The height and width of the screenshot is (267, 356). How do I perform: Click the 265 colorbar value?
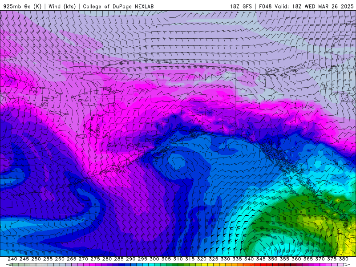(x=71, y=259)
